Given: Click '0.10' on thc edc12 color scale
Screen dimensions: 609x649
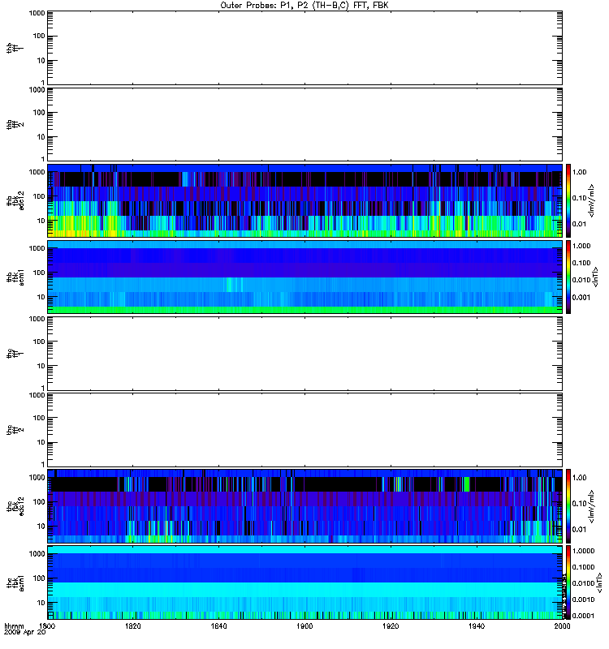Looking at the screenshot, I should [579, 504].
